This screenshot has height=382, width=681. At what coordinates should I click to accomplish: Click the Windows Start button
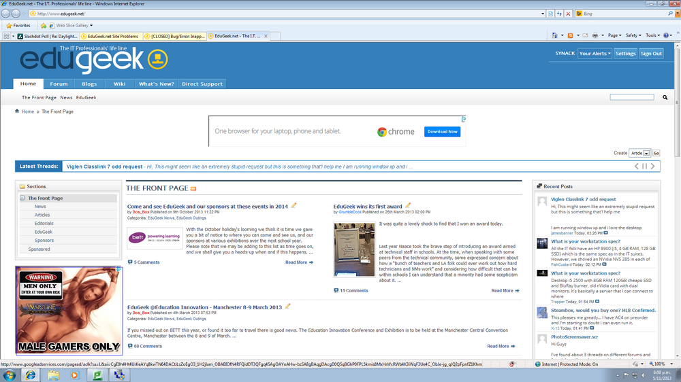point(10,375)
